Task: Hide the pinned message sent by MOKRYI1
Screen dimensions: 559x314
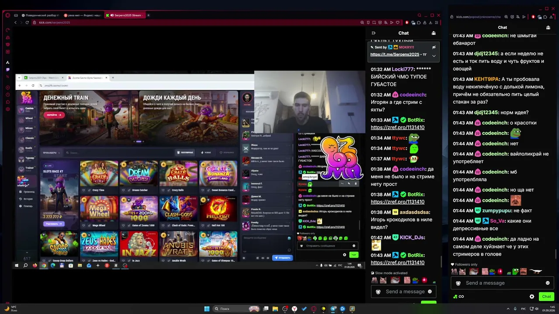Action: tap(434, 47)
